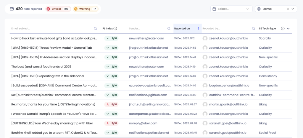Viewport: 303px width, 138px height.
Task: Expand the SE Technique filter chevron
Action: pyautogui.click(x=289, y=29)
